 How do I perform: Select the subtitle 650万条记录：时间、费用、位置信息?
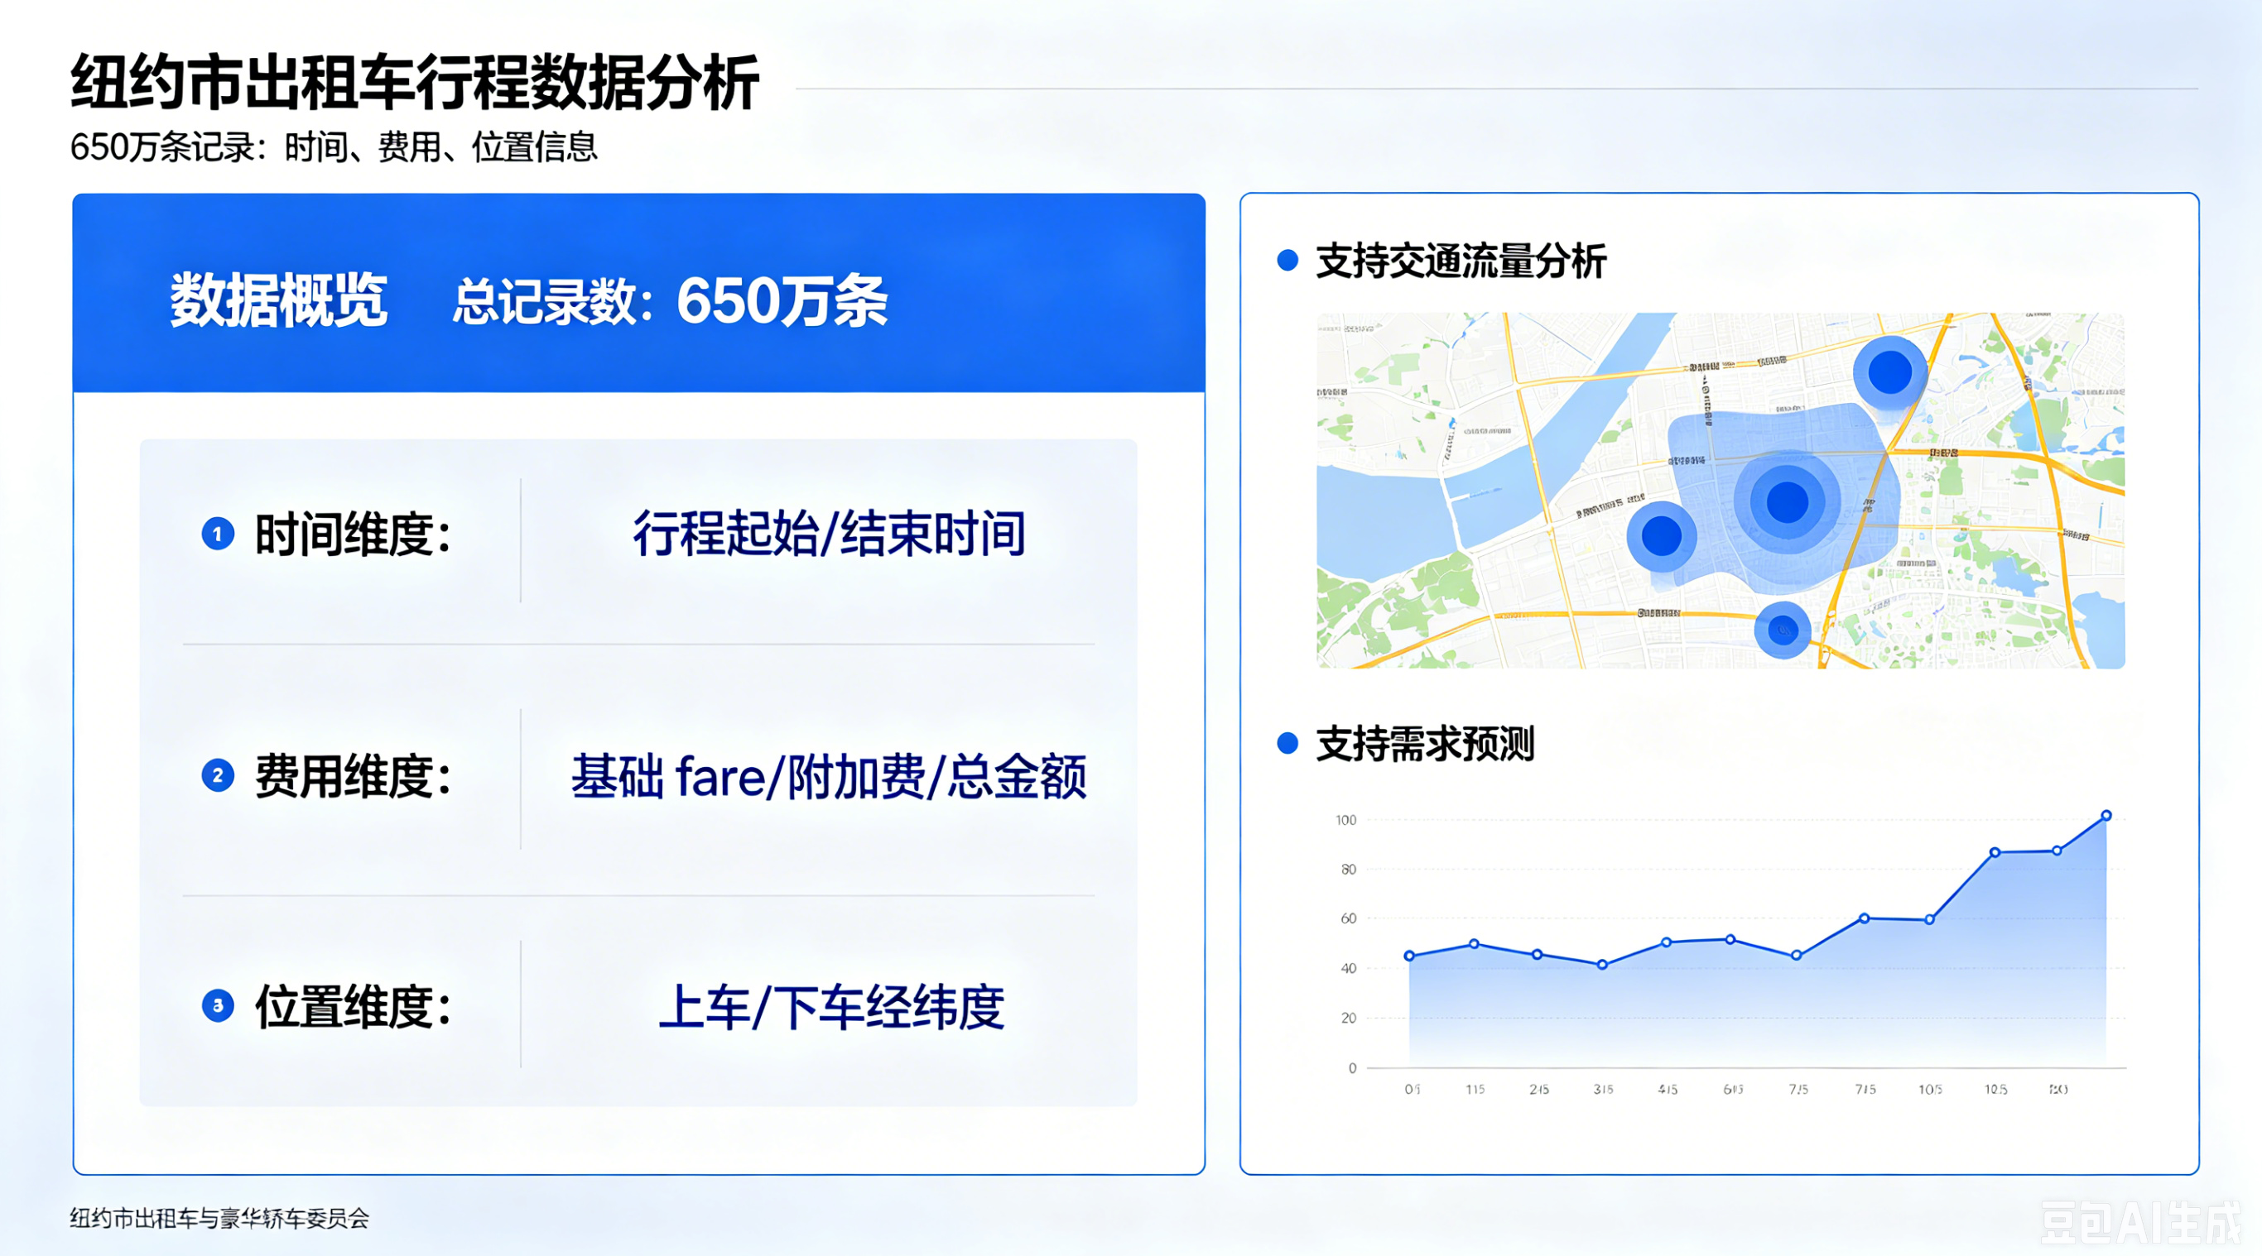334,146
